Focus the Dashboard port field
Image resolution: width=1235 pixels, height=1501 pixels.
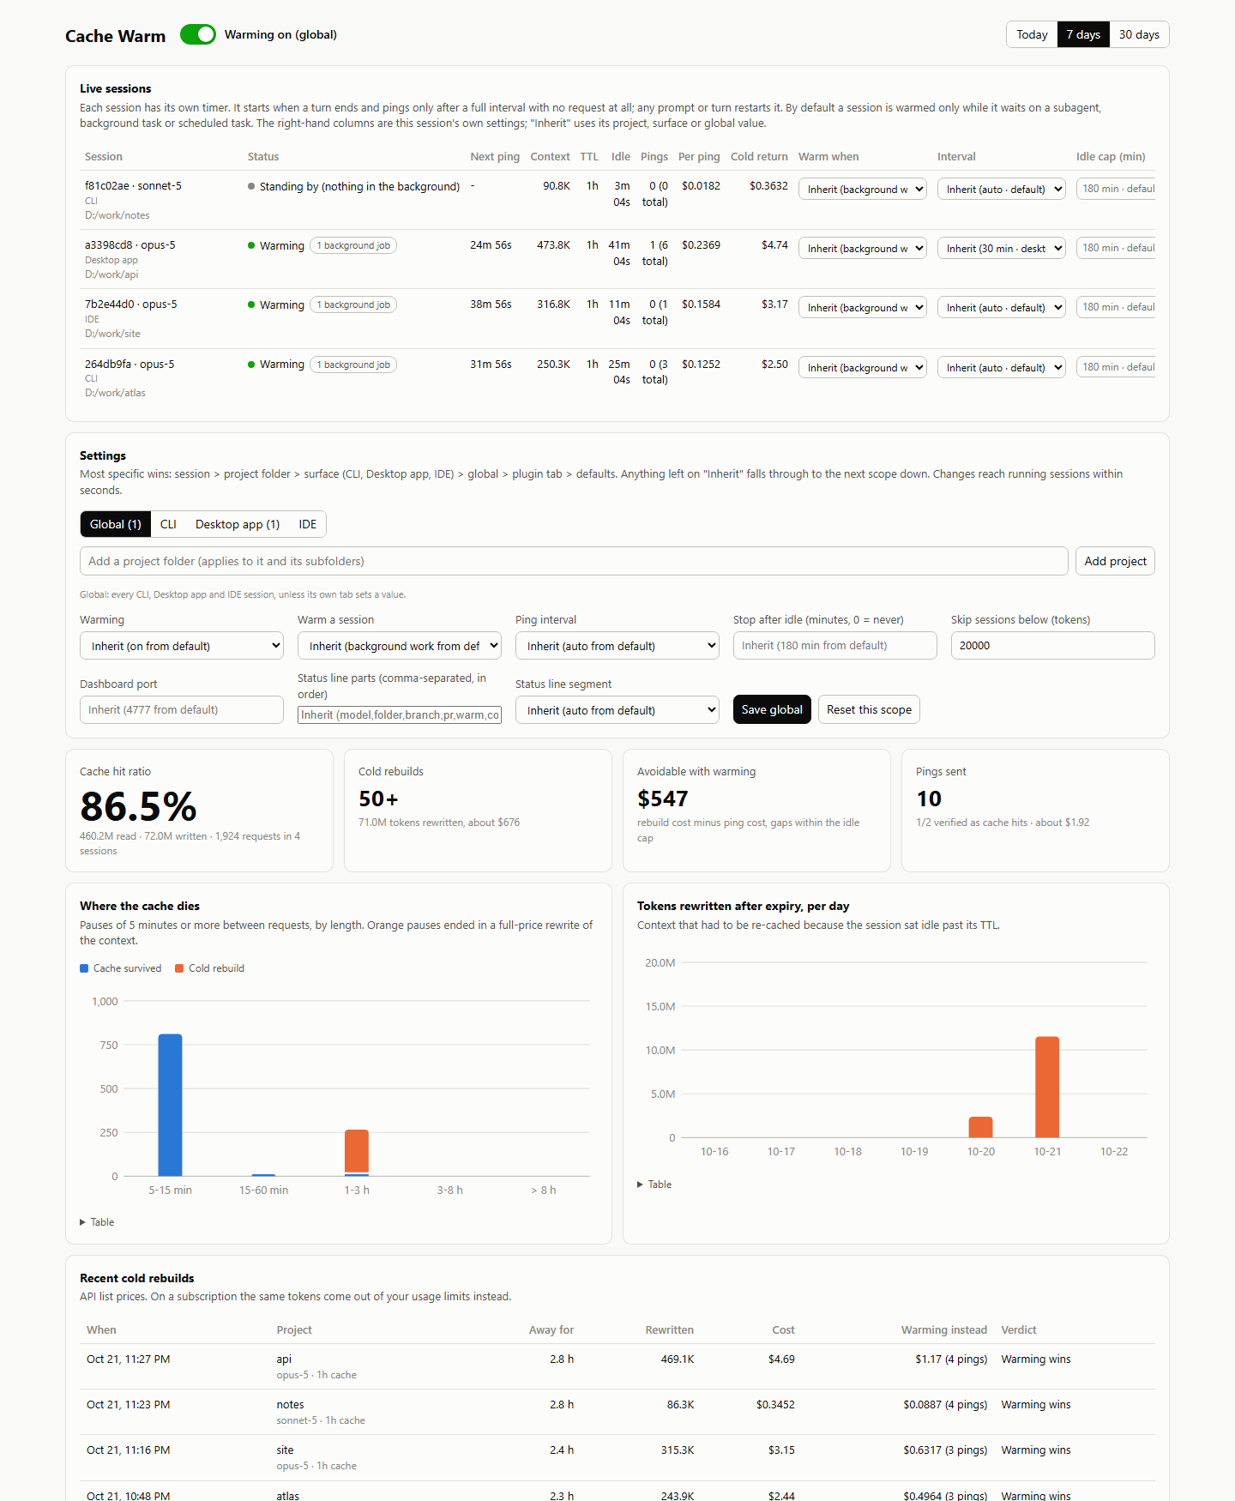182,710
